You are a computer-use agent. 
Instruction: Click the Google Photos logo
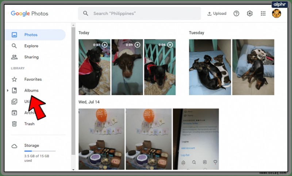click(x=30, y=13)
